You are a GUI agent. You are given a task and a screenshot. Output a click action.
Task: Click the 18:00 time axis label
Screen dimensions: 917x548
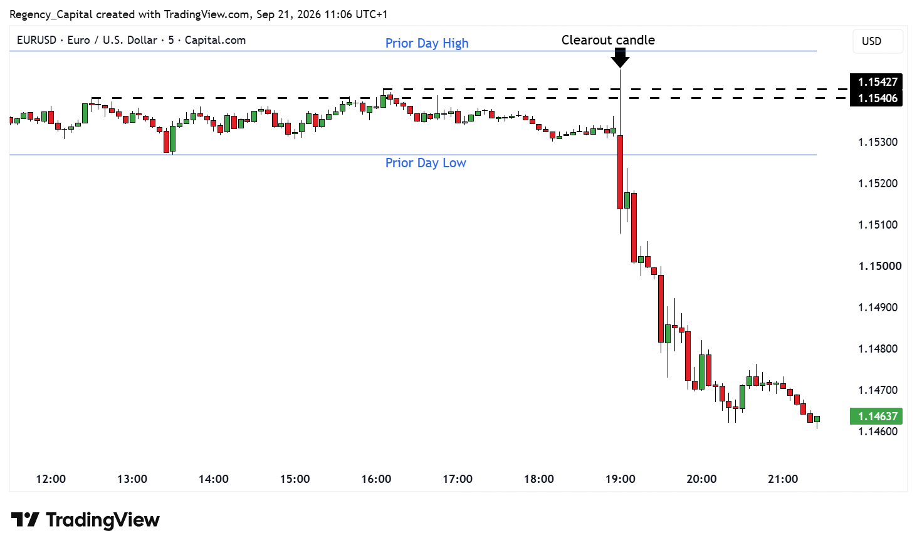click(539, 479)
